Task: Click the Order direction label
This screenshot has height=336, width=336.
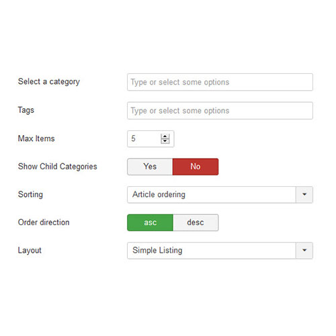Action: [x=44, y=222]
